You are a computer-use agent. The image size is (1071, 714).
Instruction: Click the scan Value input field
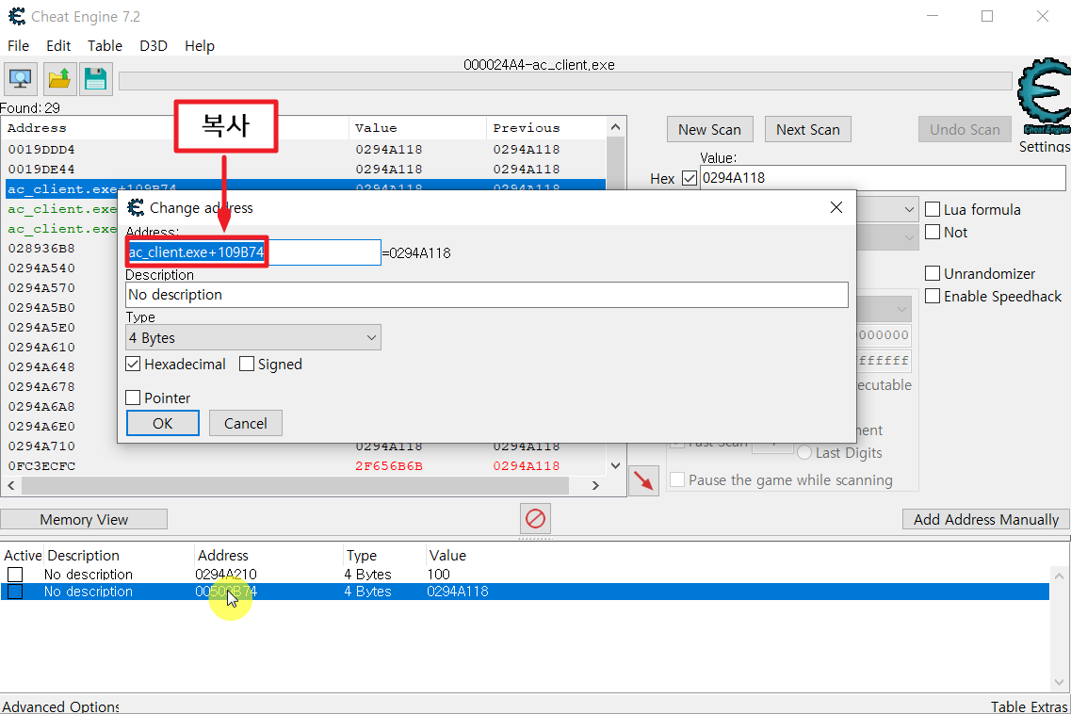click(x=883, y=178)
